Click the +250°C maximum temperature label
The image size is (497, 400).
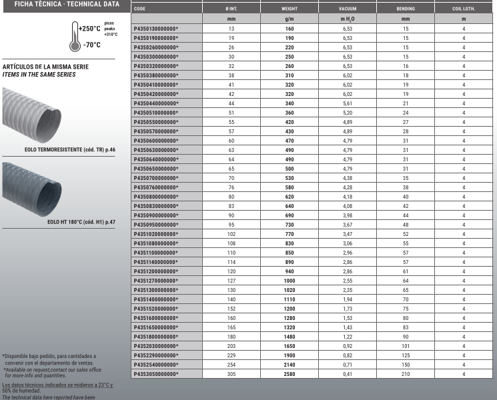(89, 29)
